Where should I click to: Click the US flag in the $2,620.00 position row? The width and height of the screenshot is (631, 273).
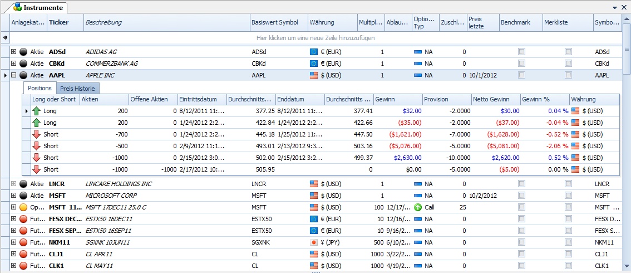(x=575, y=158)
